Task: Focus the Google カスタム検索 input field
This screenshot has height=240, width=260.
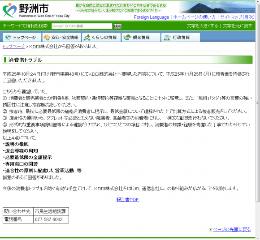Action: pos(82,26)
